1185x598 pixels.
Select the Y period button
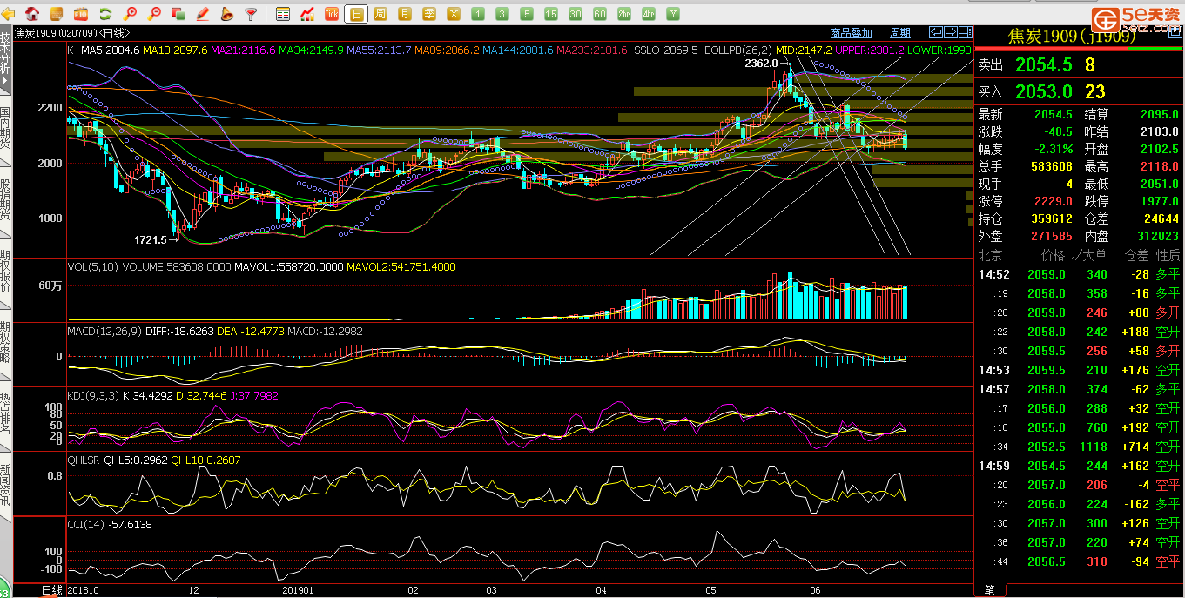pos(673,13)
